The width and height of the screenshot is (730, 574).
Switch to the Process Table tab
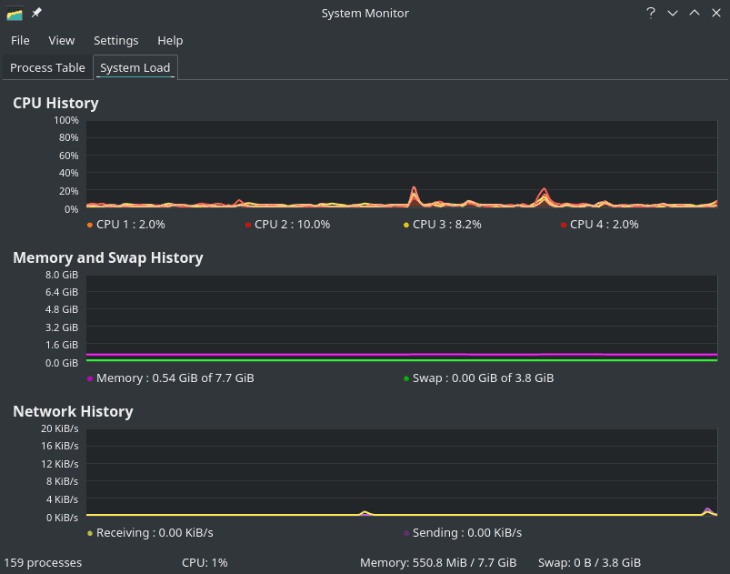pos(47,67)
